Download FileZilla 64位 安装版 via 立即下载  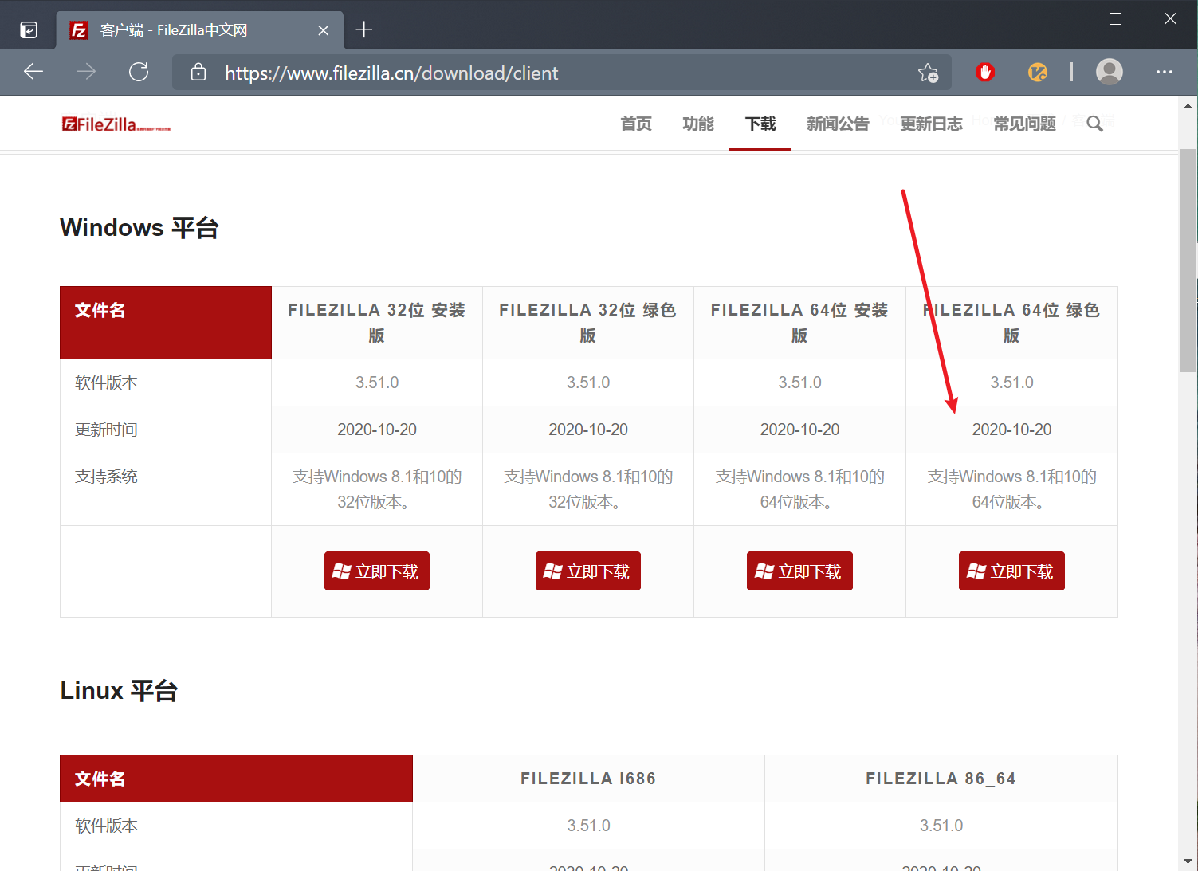click(799, 571)
